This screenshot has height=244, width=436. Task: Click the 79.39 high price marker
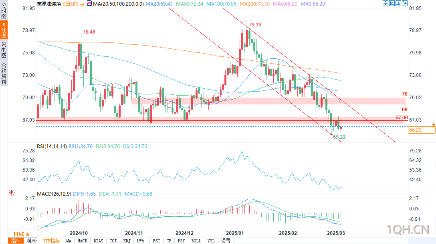255,25
